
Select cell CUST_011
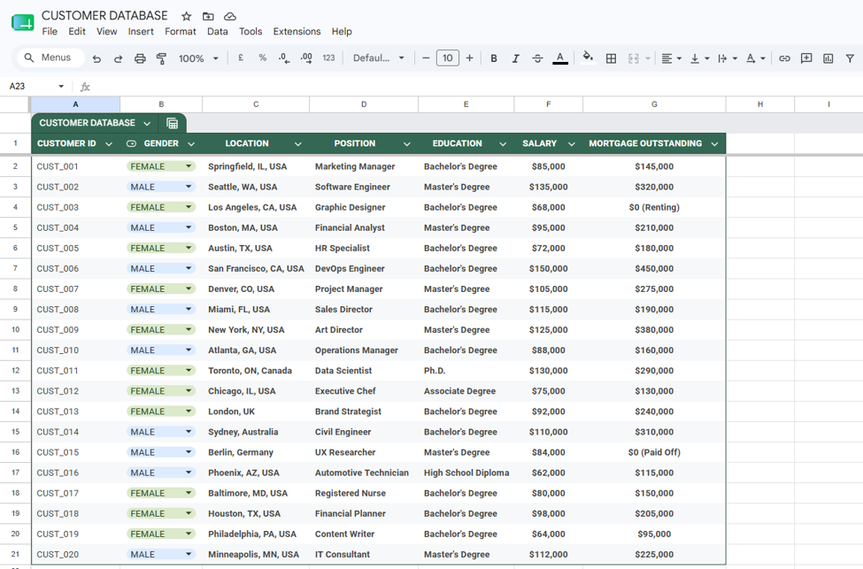(x=76, y=371)
